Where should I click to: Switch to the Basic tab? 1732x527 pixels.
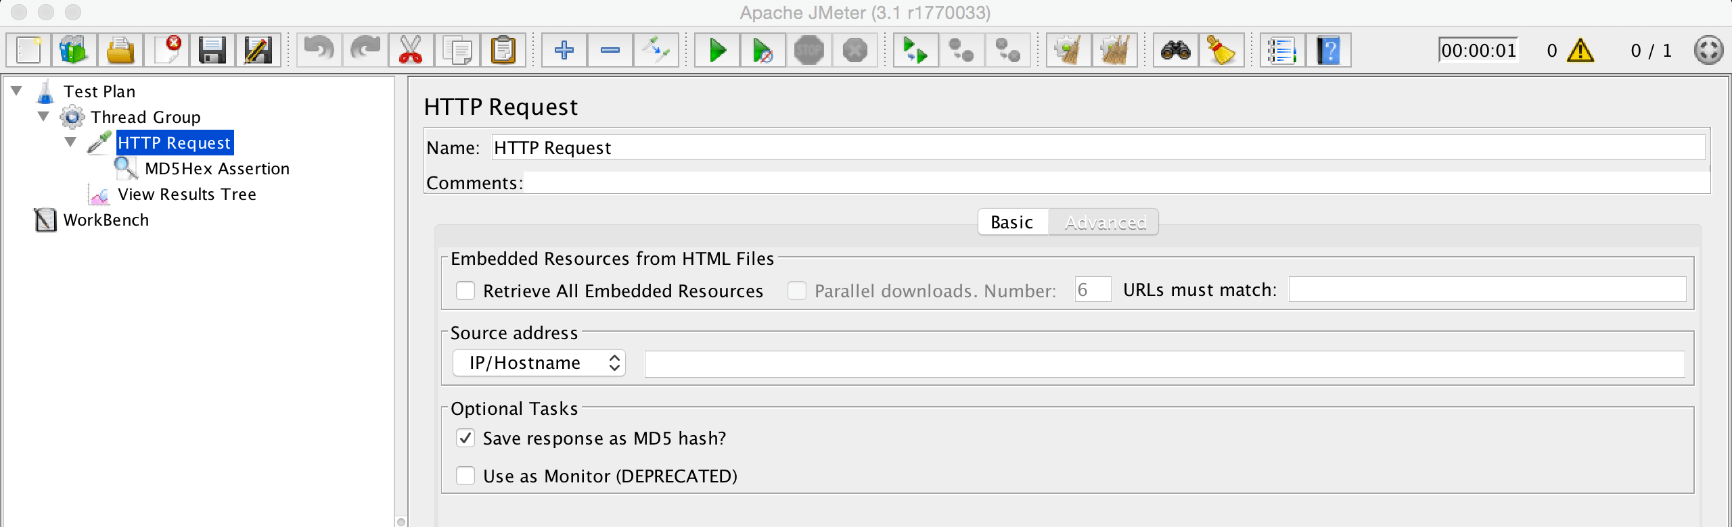(1013, 222)
